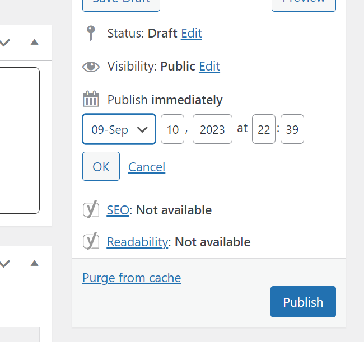The width and height of the screenshot is (364, 342).
Task: Confirm the date with OK button
Action: 101,166
